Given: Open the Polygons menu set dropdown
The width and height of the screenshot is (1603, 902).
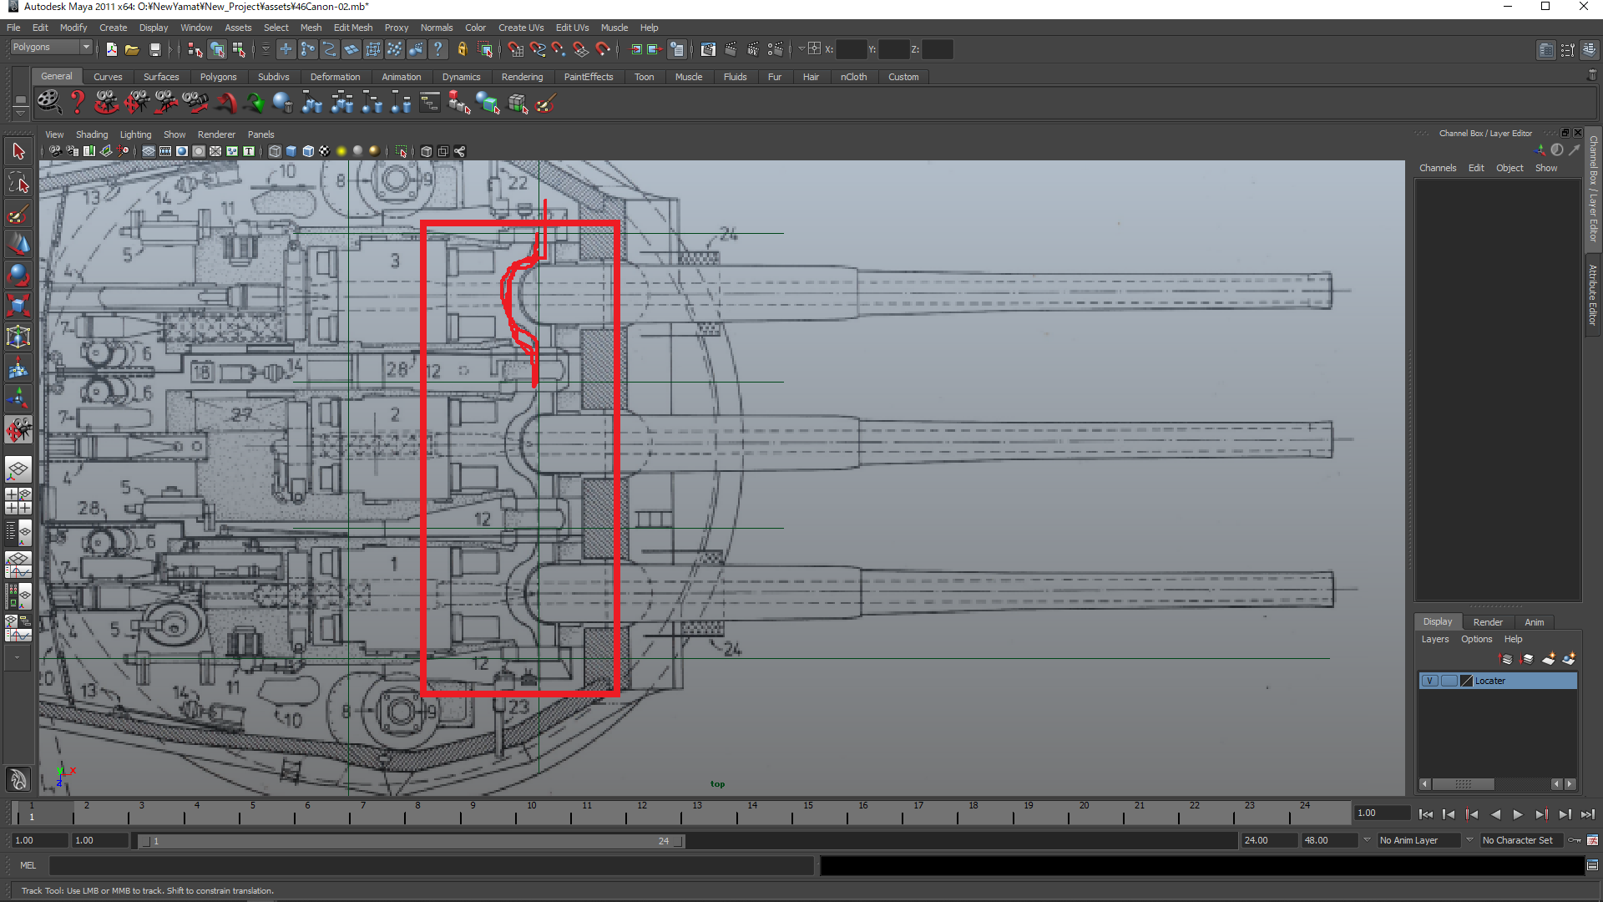Looking at the screenshot, I should click(50, 48).
